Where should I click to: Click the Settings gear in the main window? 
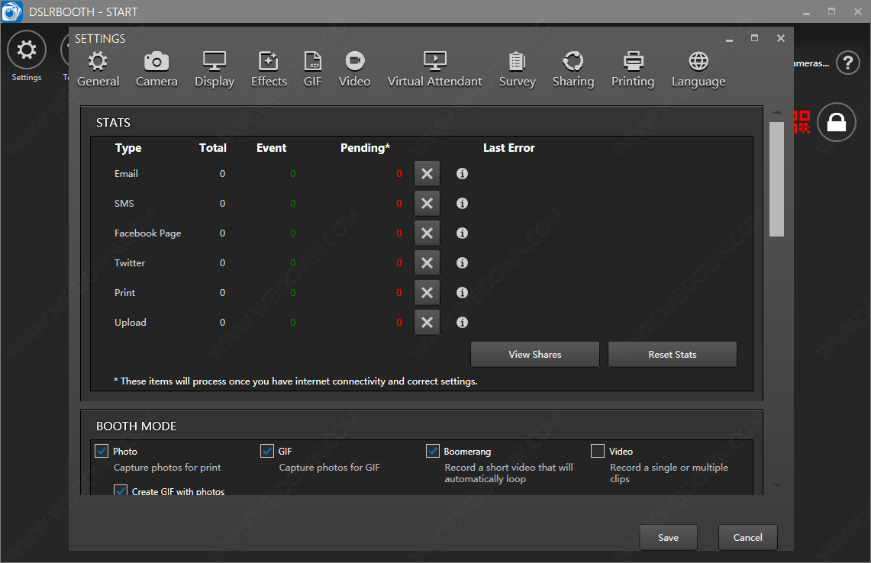click(x=27, y=50)
